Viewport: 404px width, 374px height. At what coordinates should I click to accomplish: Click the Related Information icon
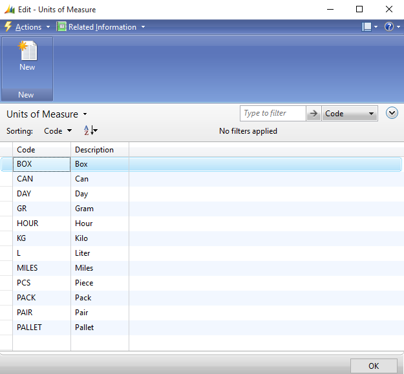point(61,26)
